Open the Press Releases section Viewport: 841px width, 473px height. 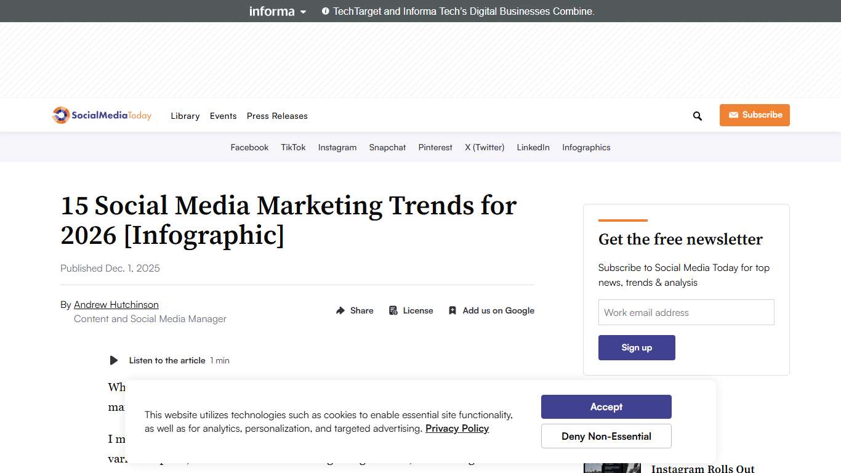tap(277, 116)
